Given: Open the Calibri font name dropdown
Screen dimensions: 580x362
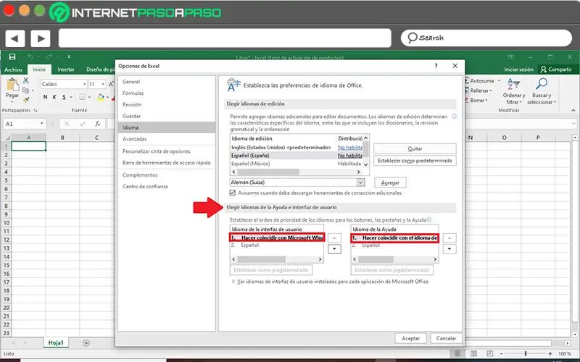Looking at the screenshot, I should (x=85, y=84).
